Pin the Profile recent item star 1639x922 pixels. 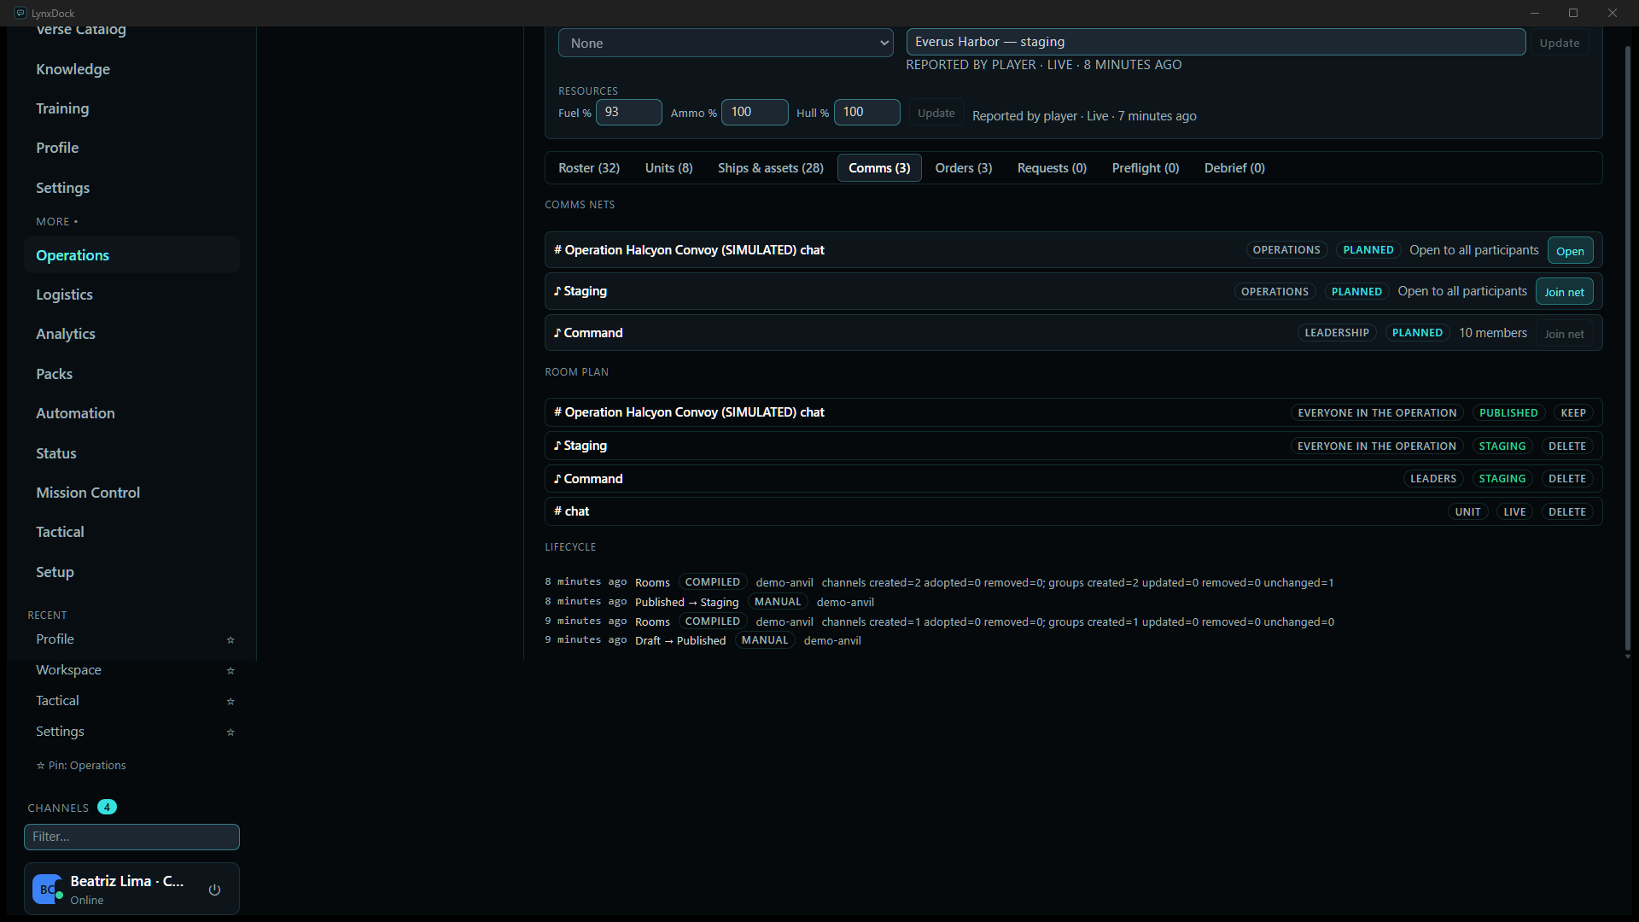(230, 640)
